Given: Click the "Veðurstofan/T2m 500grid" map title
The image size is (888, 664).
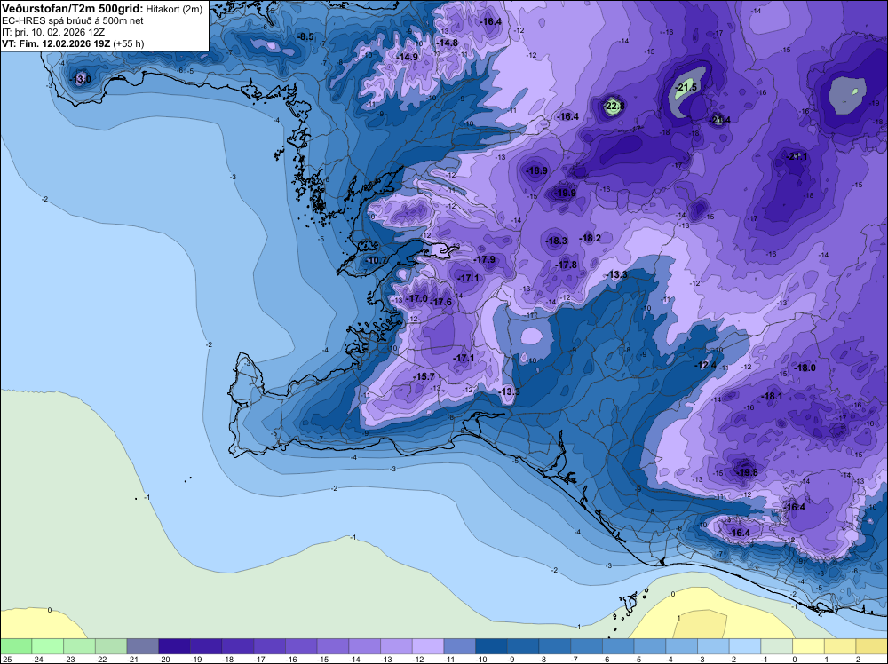Looking at the screenshot, I should pos(73,9).
